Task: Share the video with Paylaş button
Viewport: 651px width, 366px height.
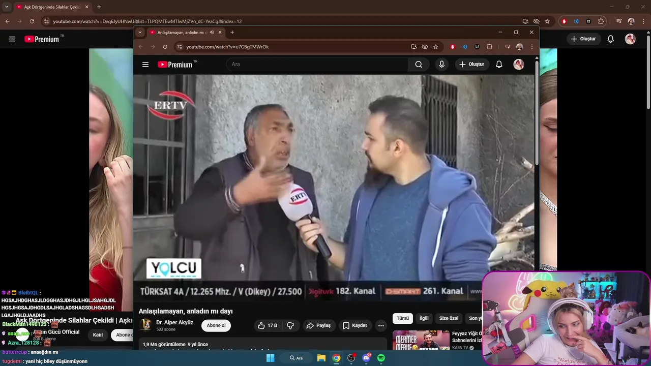Action: [x=318, y=325]
